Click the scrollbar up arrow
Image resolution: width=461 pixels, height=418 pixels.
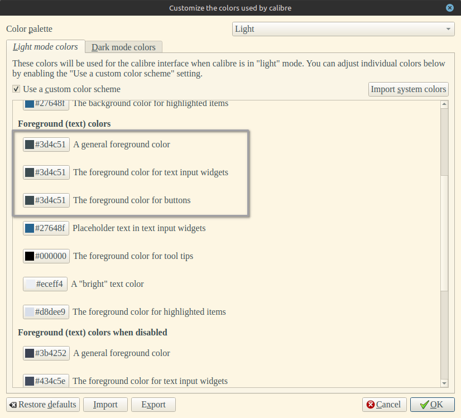(x=444, y=104)
